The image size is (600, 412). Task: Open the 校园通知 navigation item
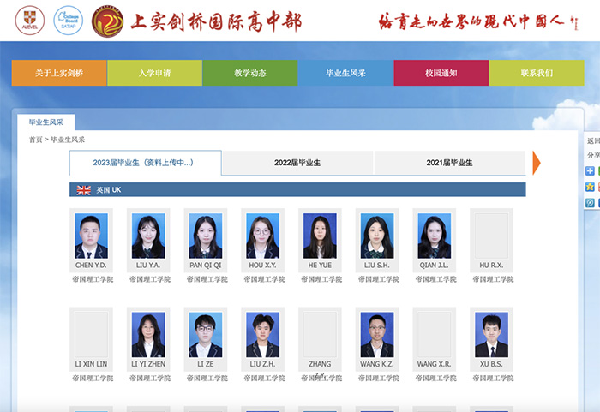coord(441,74)
